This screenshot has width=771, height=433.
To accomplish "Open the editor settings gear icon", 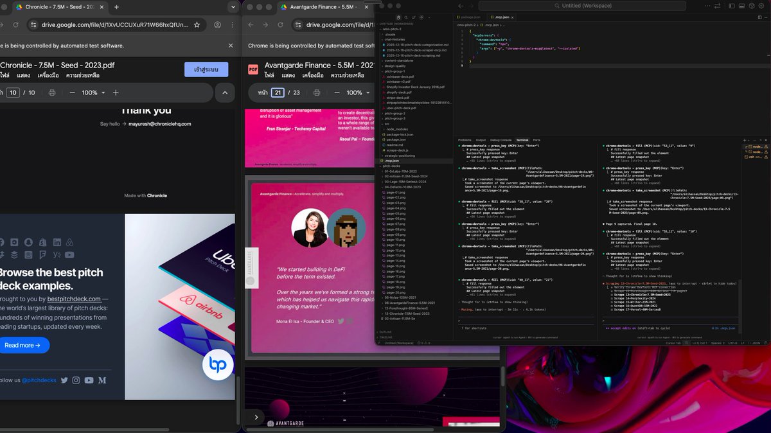I will (x=762, y=6).
